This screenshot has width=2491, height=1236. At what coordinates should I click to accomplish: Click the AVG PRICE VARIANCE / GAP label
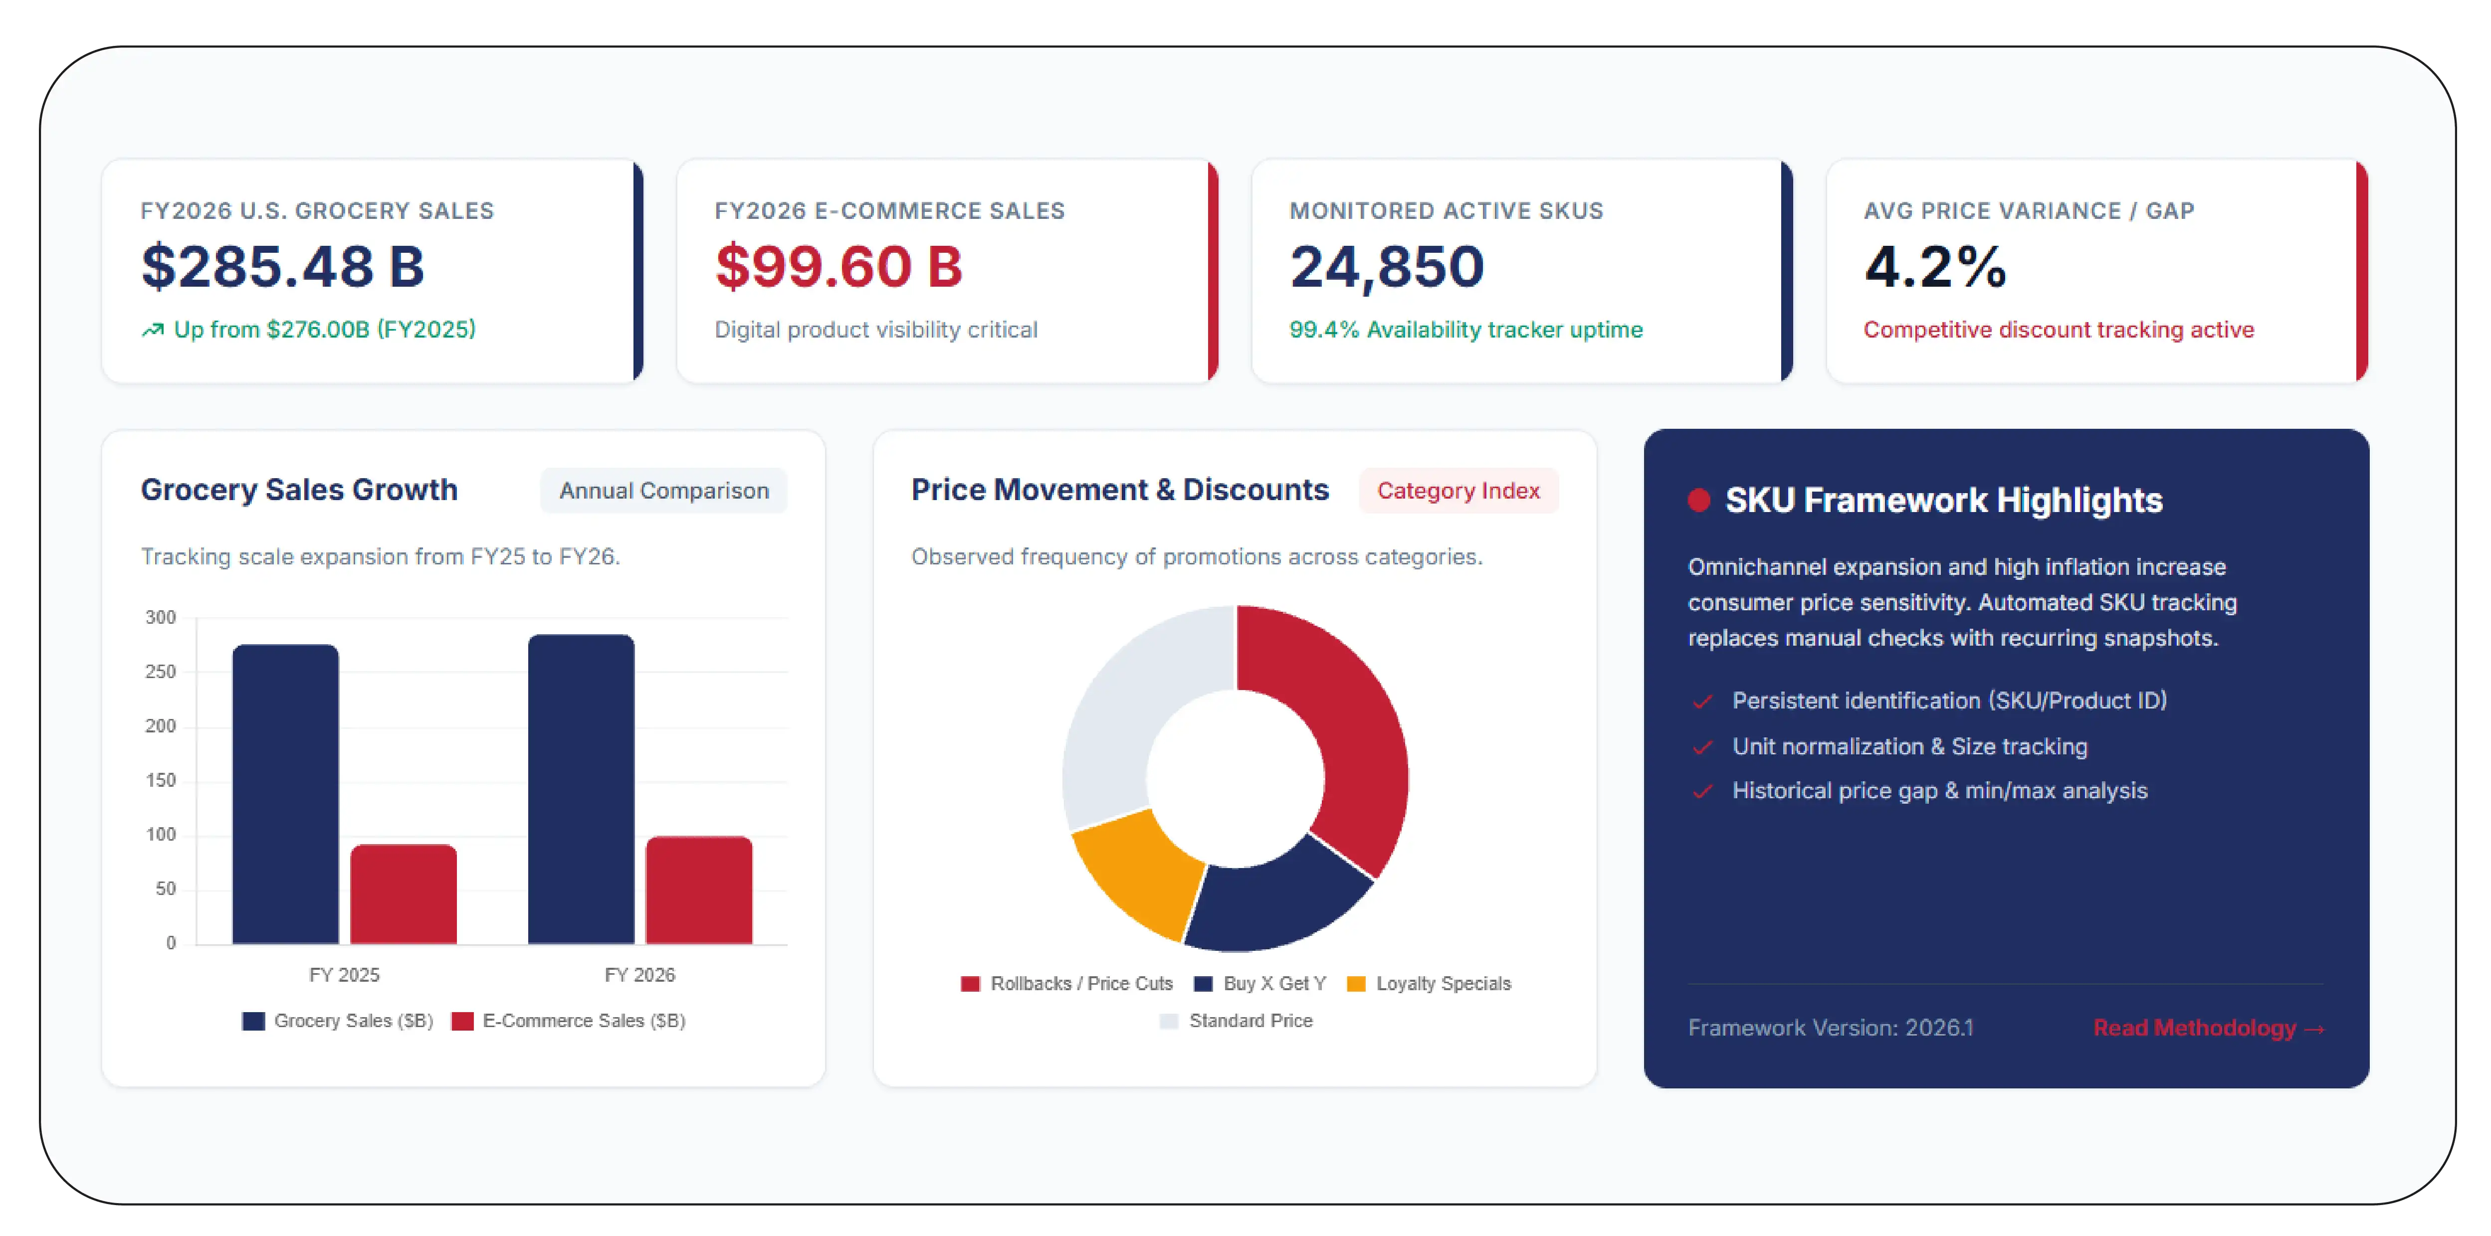[x=2029, y=211]
